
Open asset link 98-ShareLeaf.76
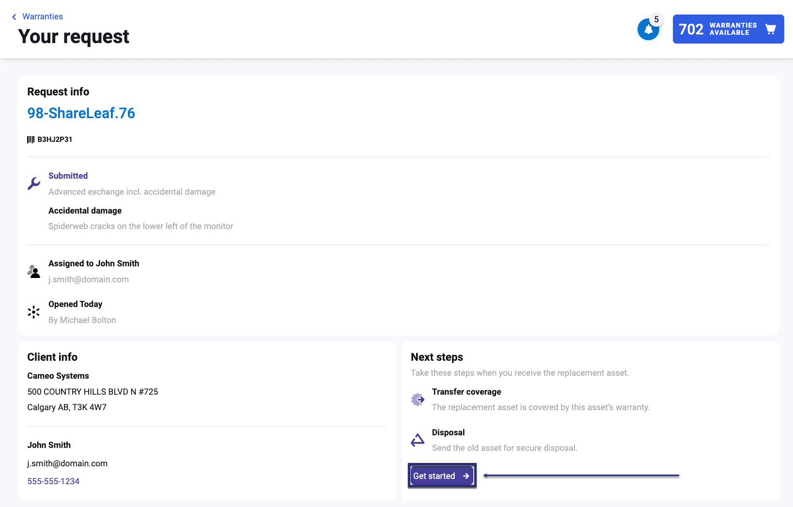click(x=81, y=113)
